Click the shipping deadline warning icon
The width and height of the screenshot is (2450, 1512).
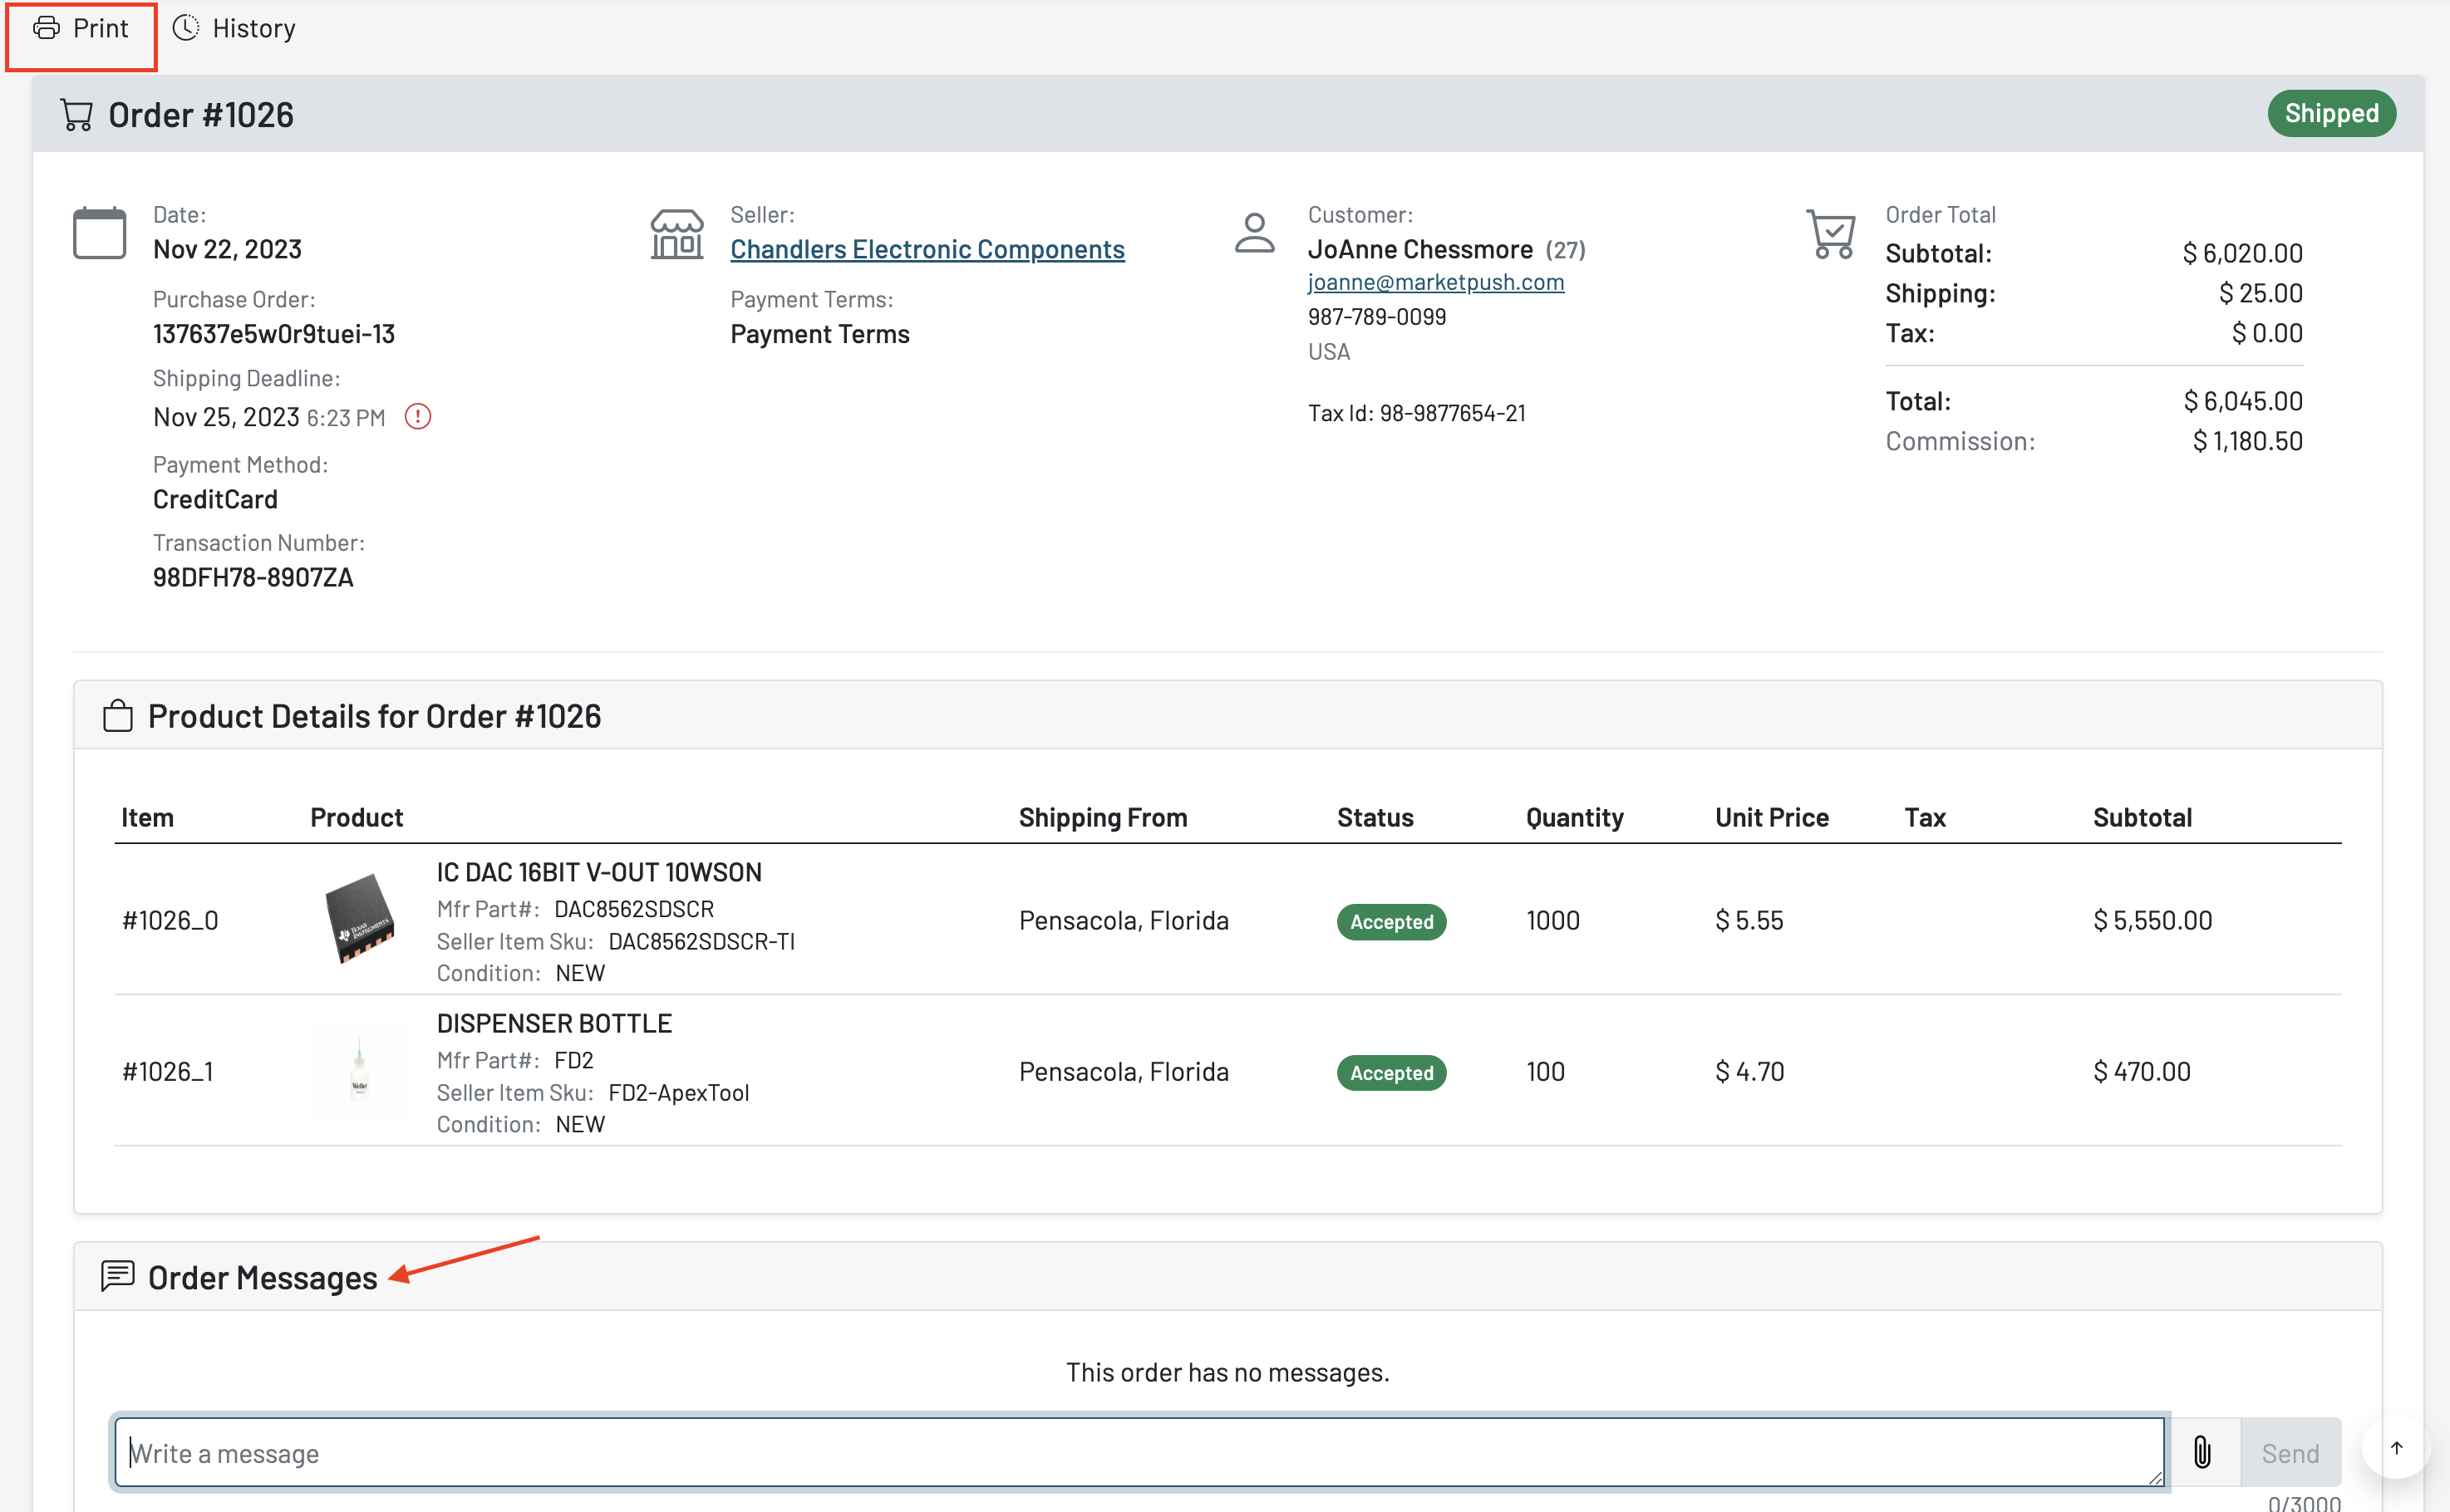point(417,416)
